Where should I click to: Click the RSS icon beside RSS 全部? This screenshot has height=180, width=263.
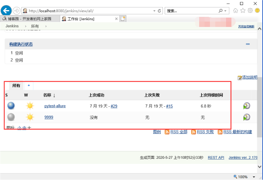click(167, 132)
